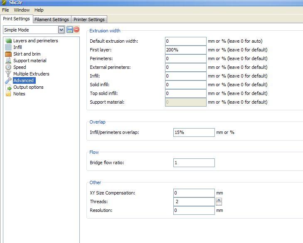Click Solid infill width field

[186, 85]
